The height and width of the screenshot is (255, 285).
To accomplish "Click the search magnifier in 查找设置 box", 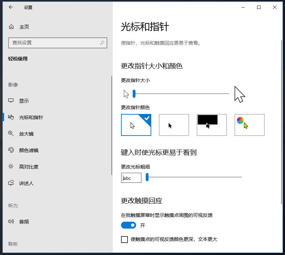I will coord(102,43).
